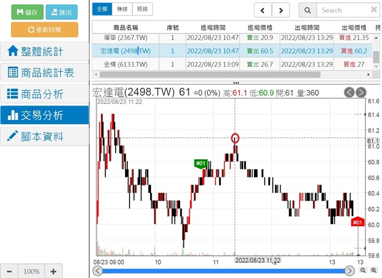Show previous chart with gray left circle arrow
Viewport: 382px width, 278px height.
pyautogui.click(x=349, y=92)
